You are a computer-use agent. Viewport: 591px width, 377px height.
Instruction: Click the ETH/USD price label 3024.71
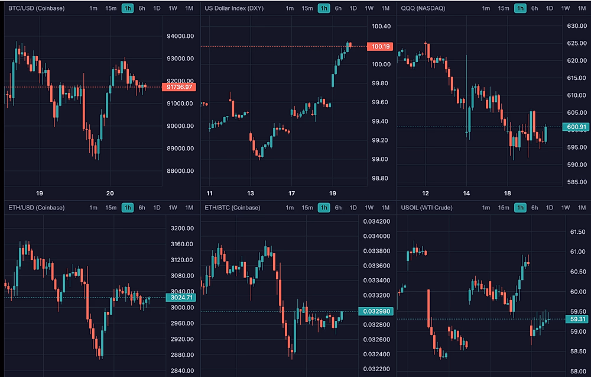tap(181, 298)
